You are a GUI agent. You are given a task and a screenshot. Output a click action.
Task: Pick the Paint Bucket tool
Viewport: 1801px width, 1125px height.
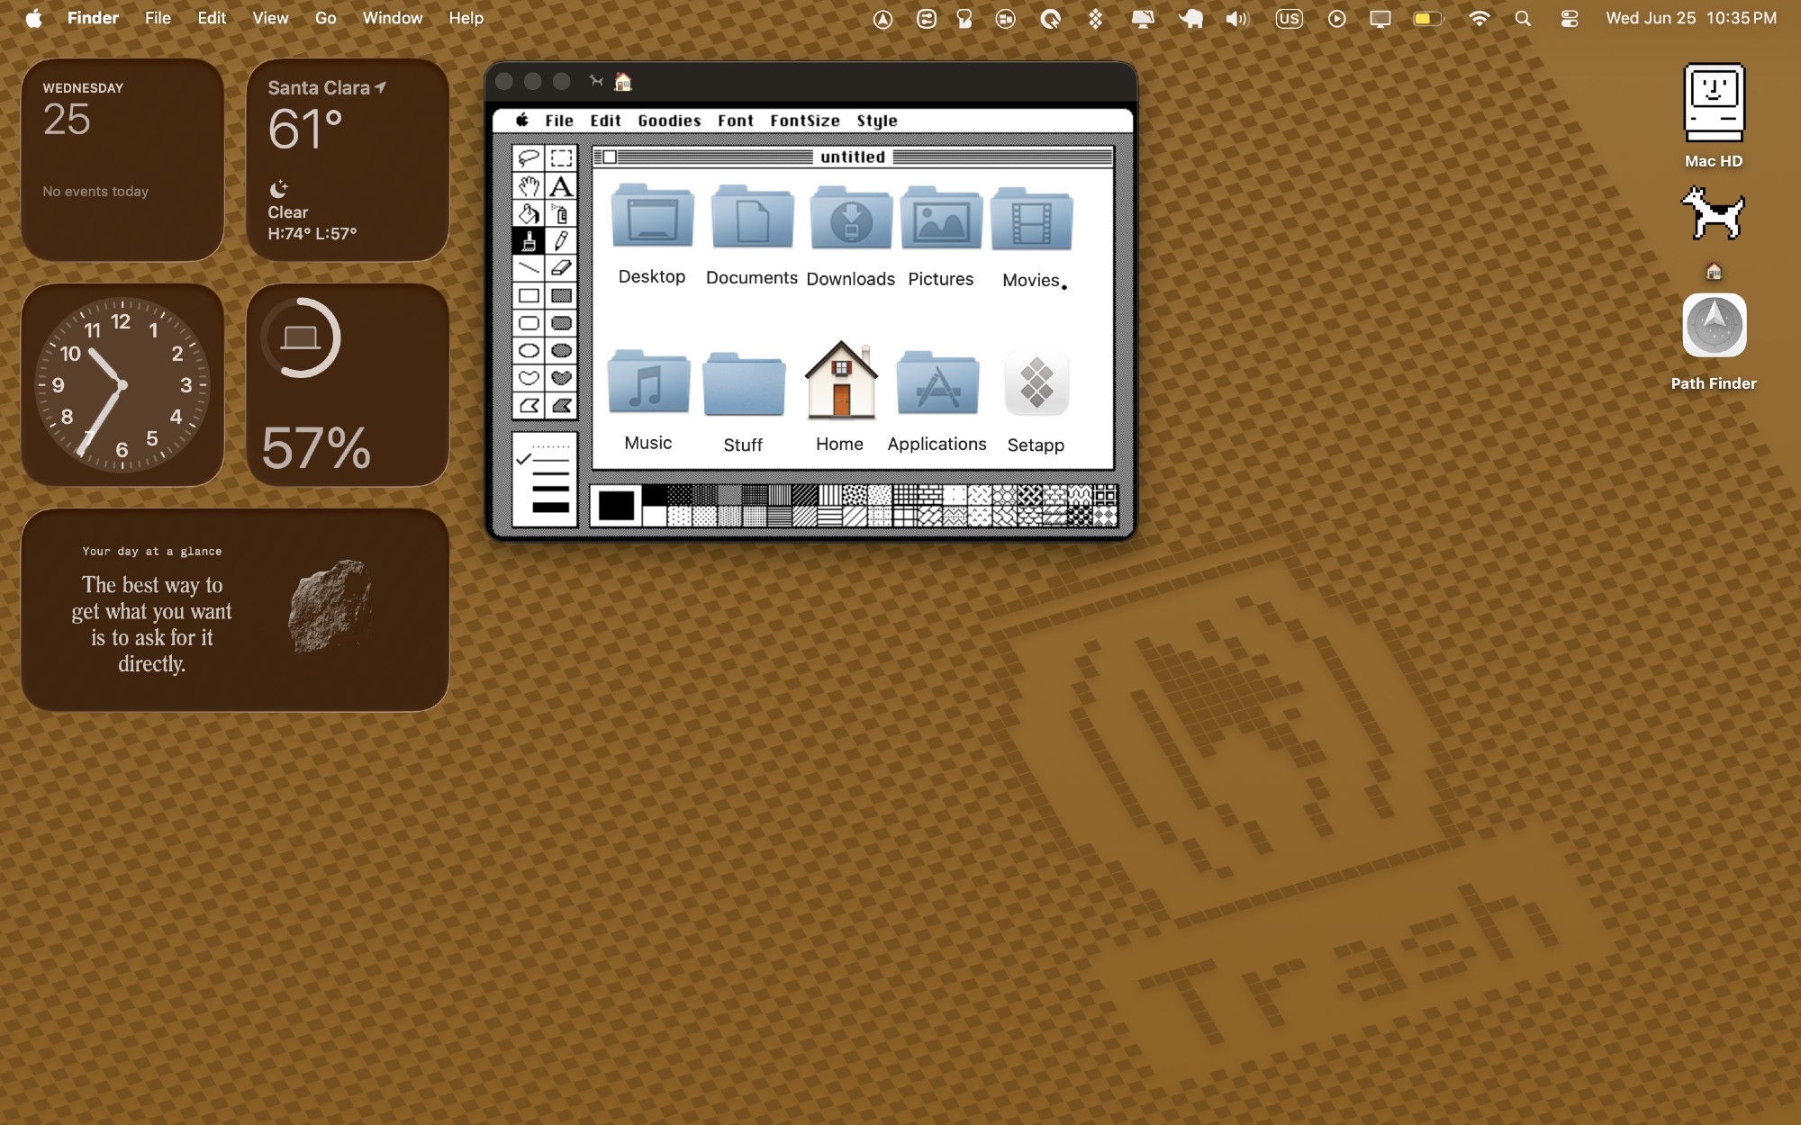coord(529,213)
